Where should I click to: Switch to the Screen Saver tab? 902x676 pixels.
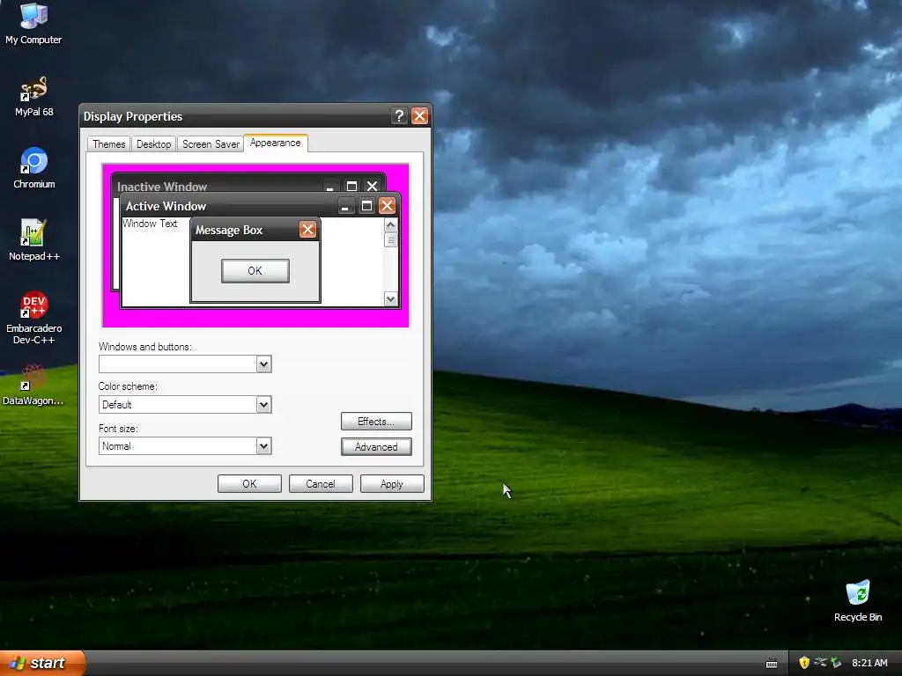(211, 144)
